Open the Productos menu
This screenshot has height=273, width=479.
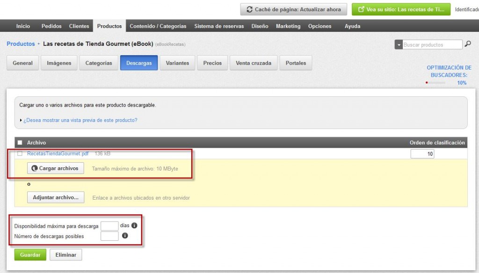[109, 26]
